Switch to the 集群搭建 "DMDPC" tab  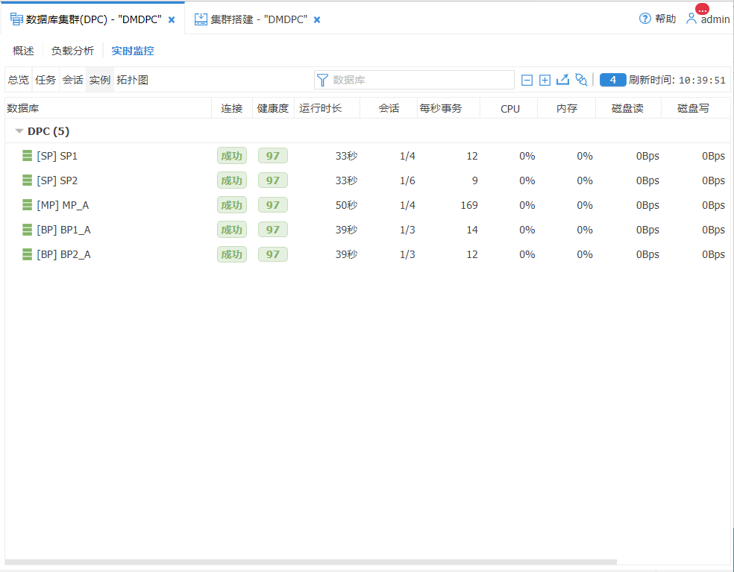(x=251, y=19)
